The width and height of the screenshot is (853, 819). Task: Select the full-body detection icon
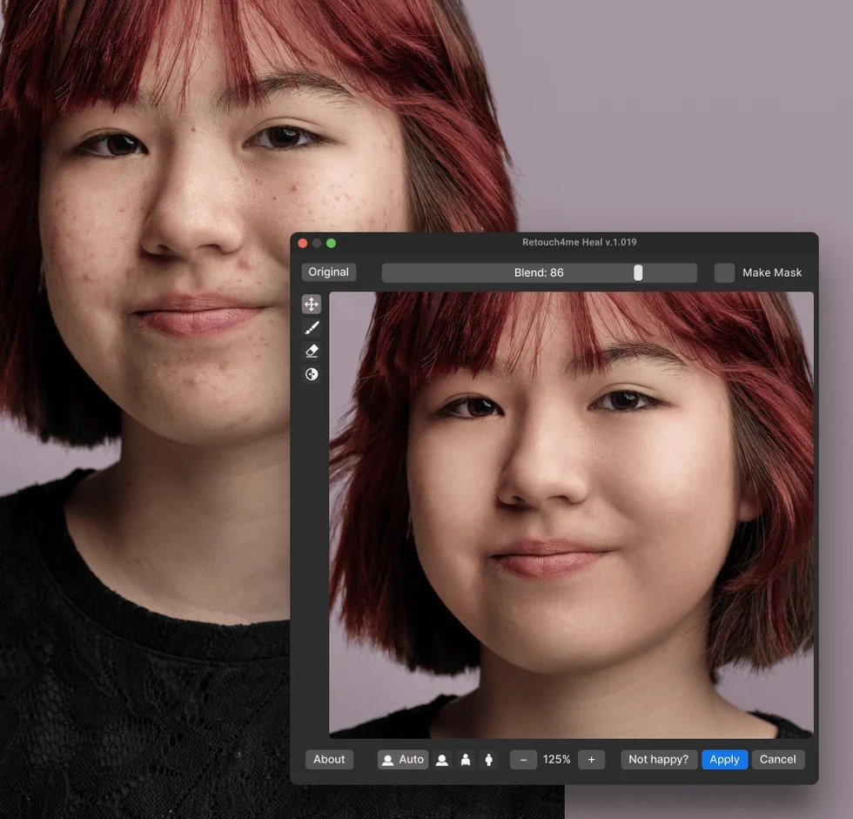point(489,759)
